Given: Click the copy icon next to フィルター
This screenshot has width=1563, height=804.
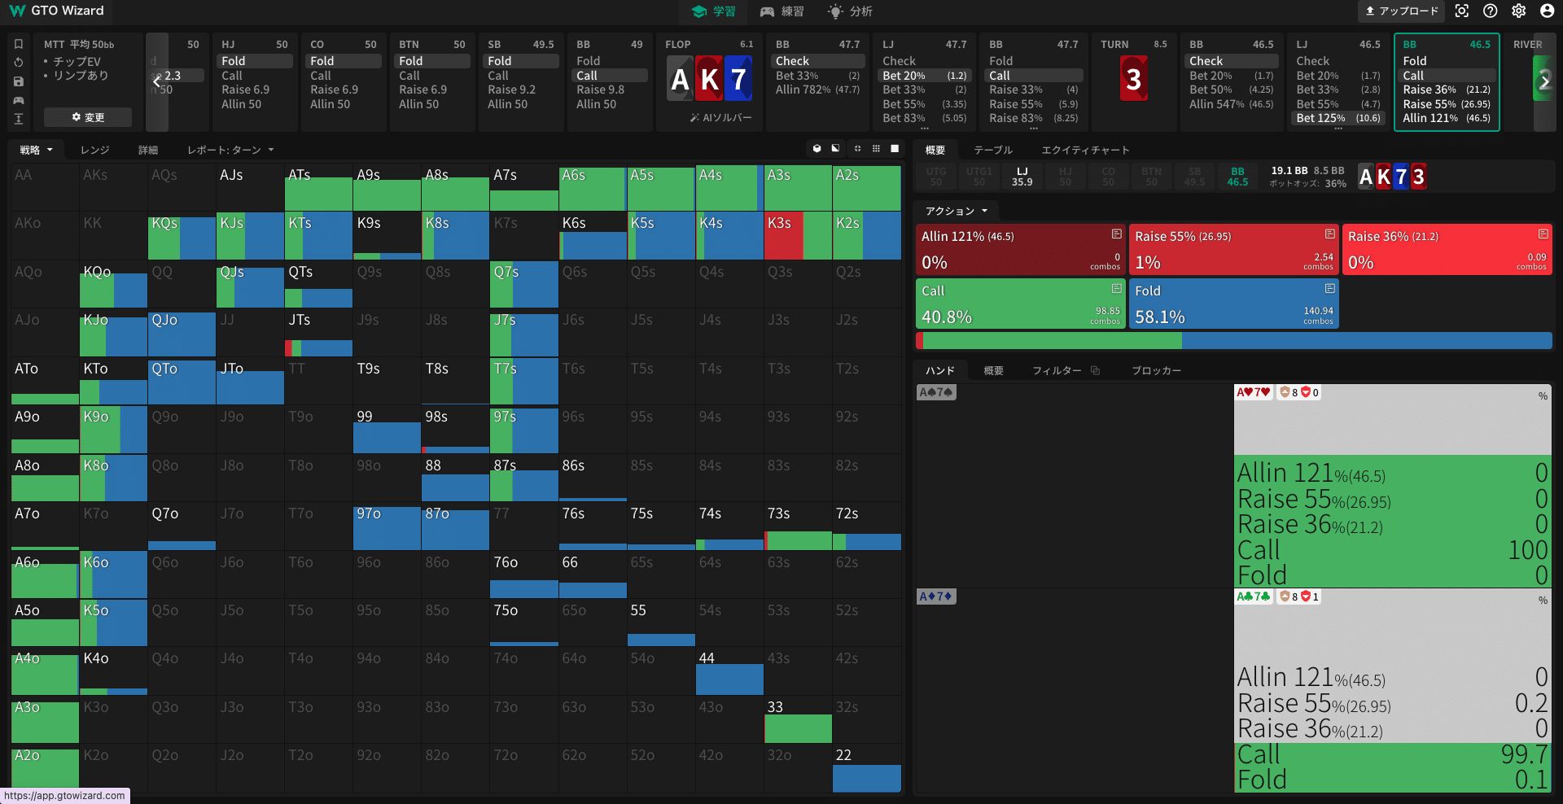Looking at the screenshot, I should 1096,371.
